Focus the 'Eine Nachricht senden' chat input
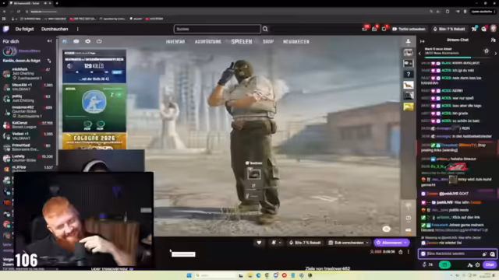Viewport: 499px width, 280px height. pos(453,254)
